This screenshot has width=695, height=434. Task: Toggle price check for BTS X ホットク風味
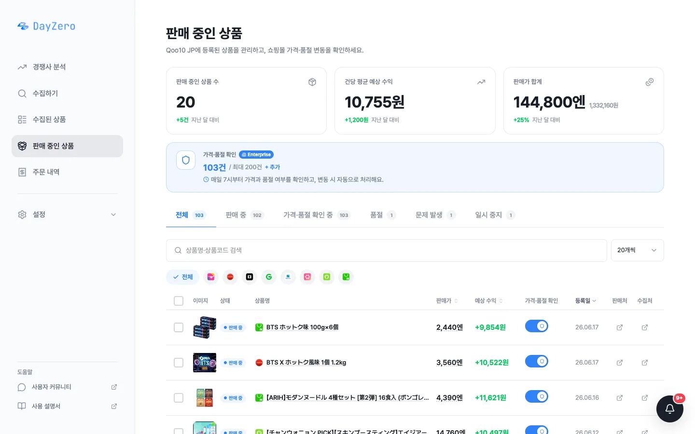(537, 362)
